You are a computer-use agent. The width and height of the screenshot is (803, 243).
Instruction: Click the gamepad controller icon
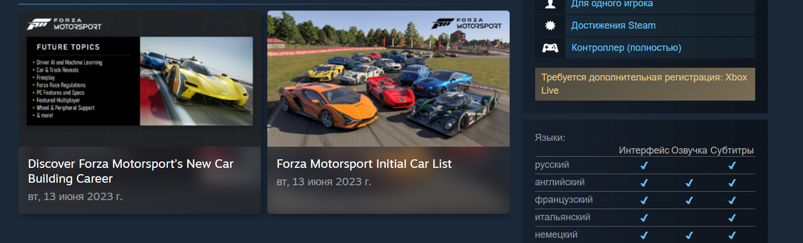[550, 48]
